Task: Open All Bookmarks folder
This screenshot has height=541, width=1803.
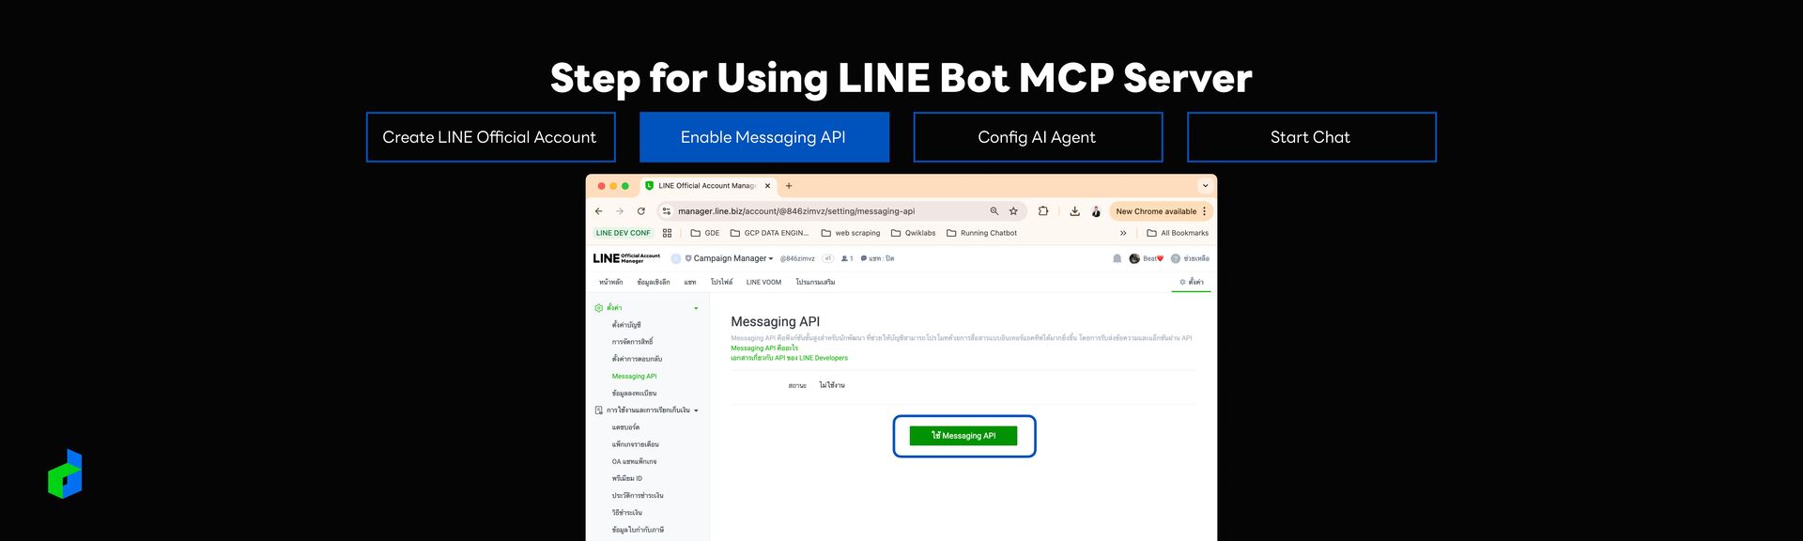Action: (x=1178, y=233)
